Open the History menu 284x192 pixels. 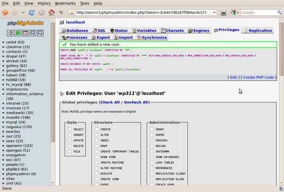click(44, 4)
